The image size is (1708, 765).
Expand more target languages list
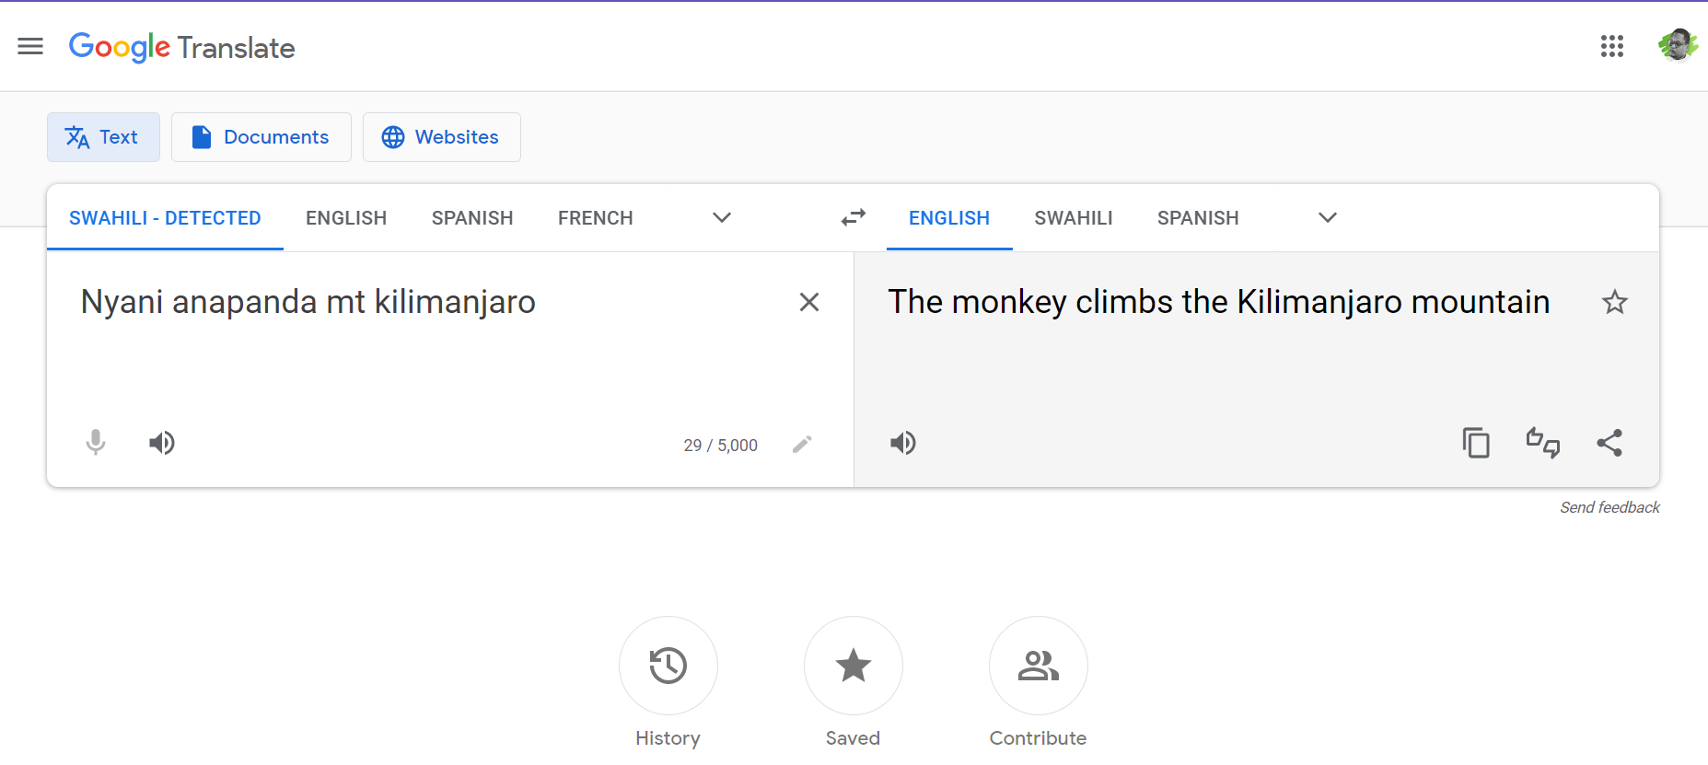click(1328, 218)
